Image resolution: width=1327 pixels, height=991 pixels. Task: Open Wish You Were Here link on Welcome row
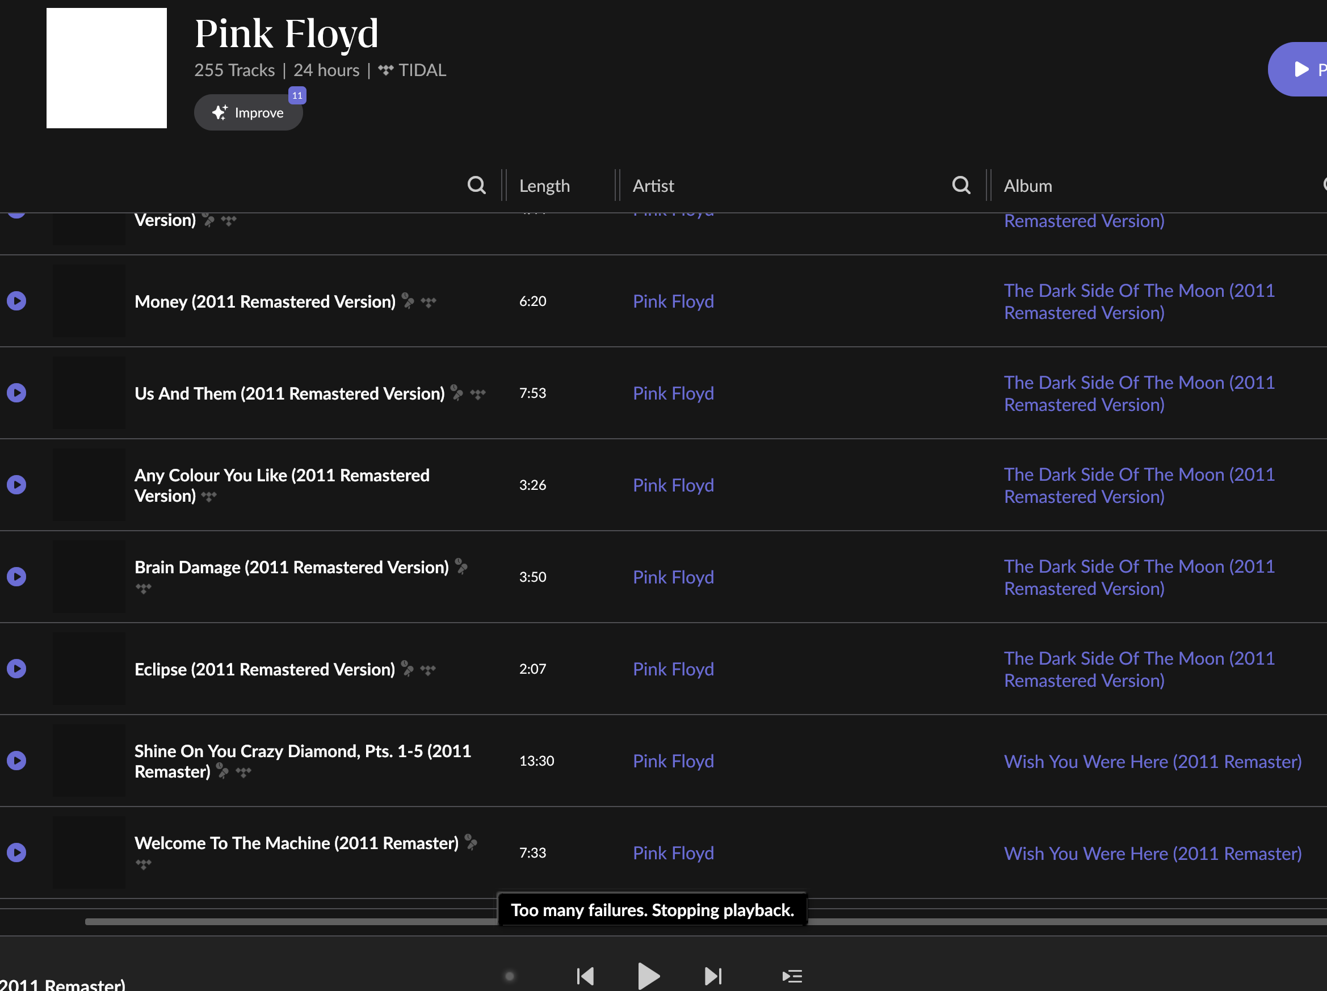[x=1152, y=853]
